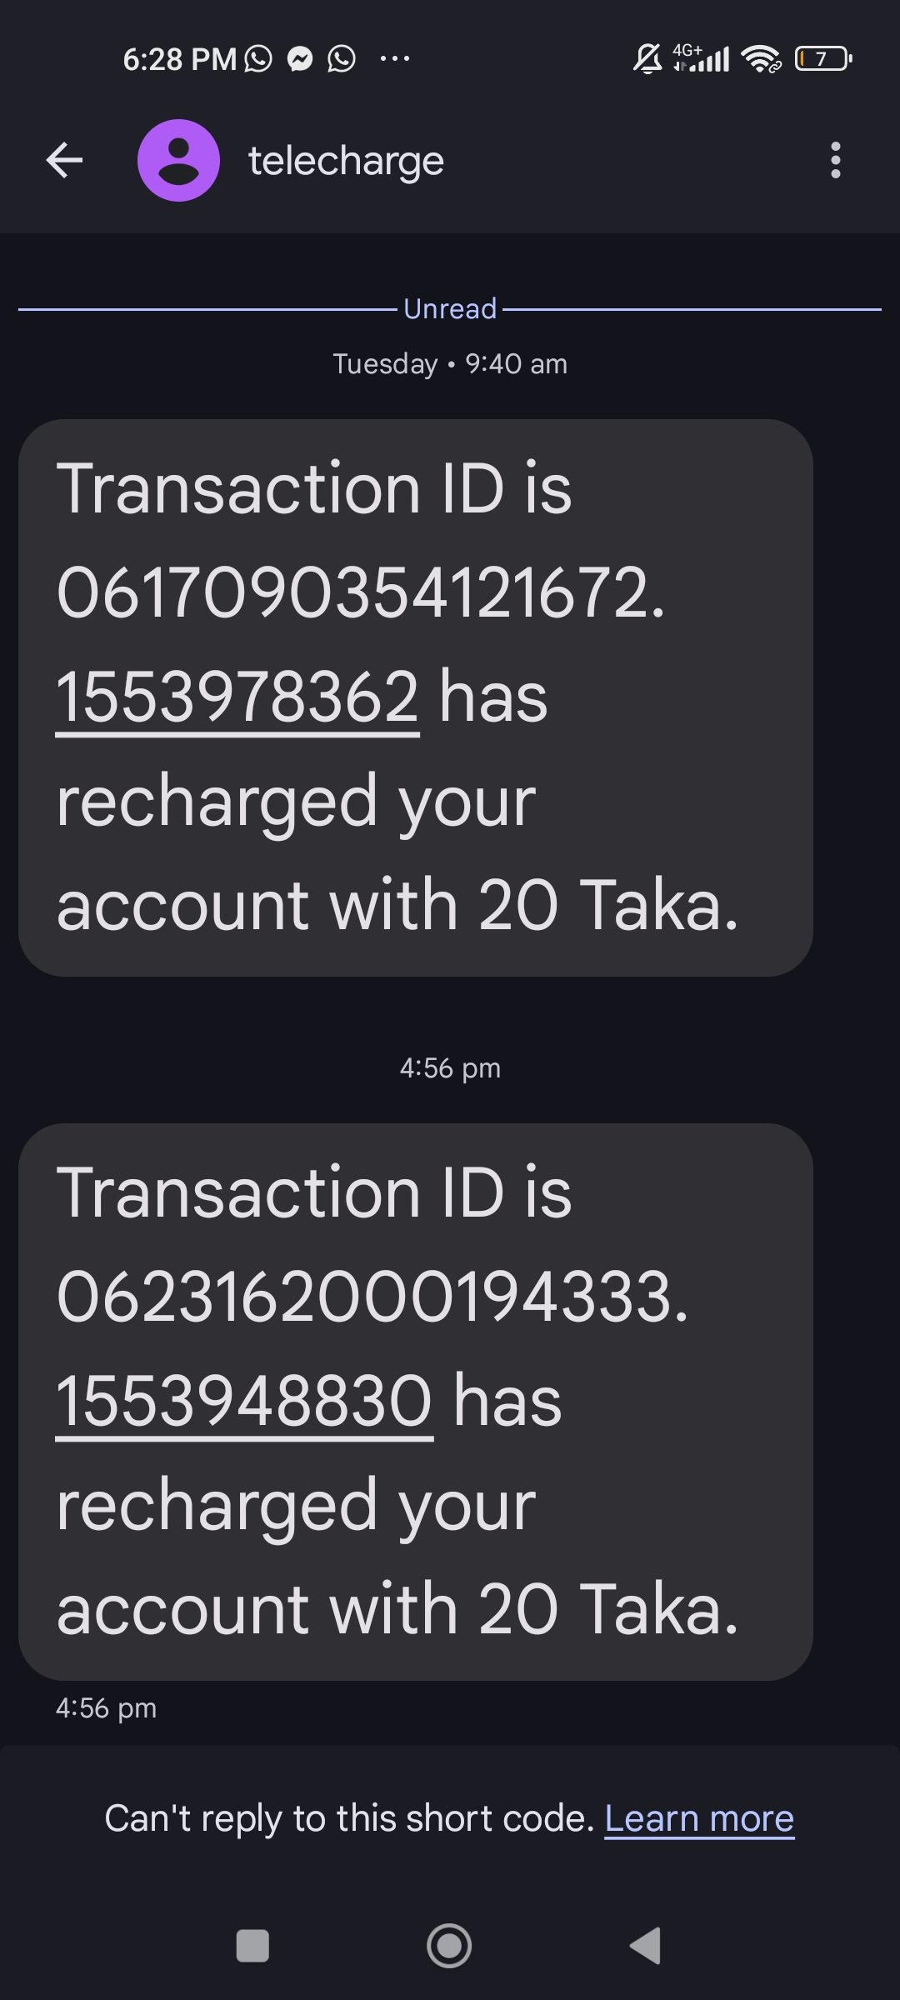Tap the muted bell status icon
900x2000 pixels.
pos(647,58)
